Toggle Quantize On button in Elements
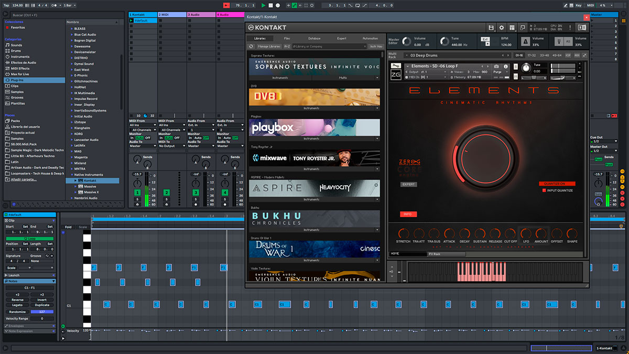 point(557,184)
